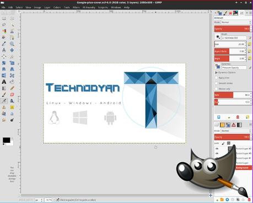This screenshot has height=203, width=253.
Task: Select the Measure compass tool
Action: (x=4, y=50)
